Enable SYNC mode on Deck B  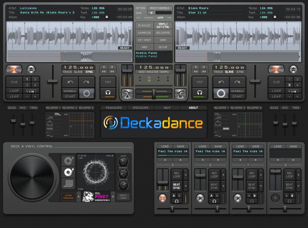[240, 72]
